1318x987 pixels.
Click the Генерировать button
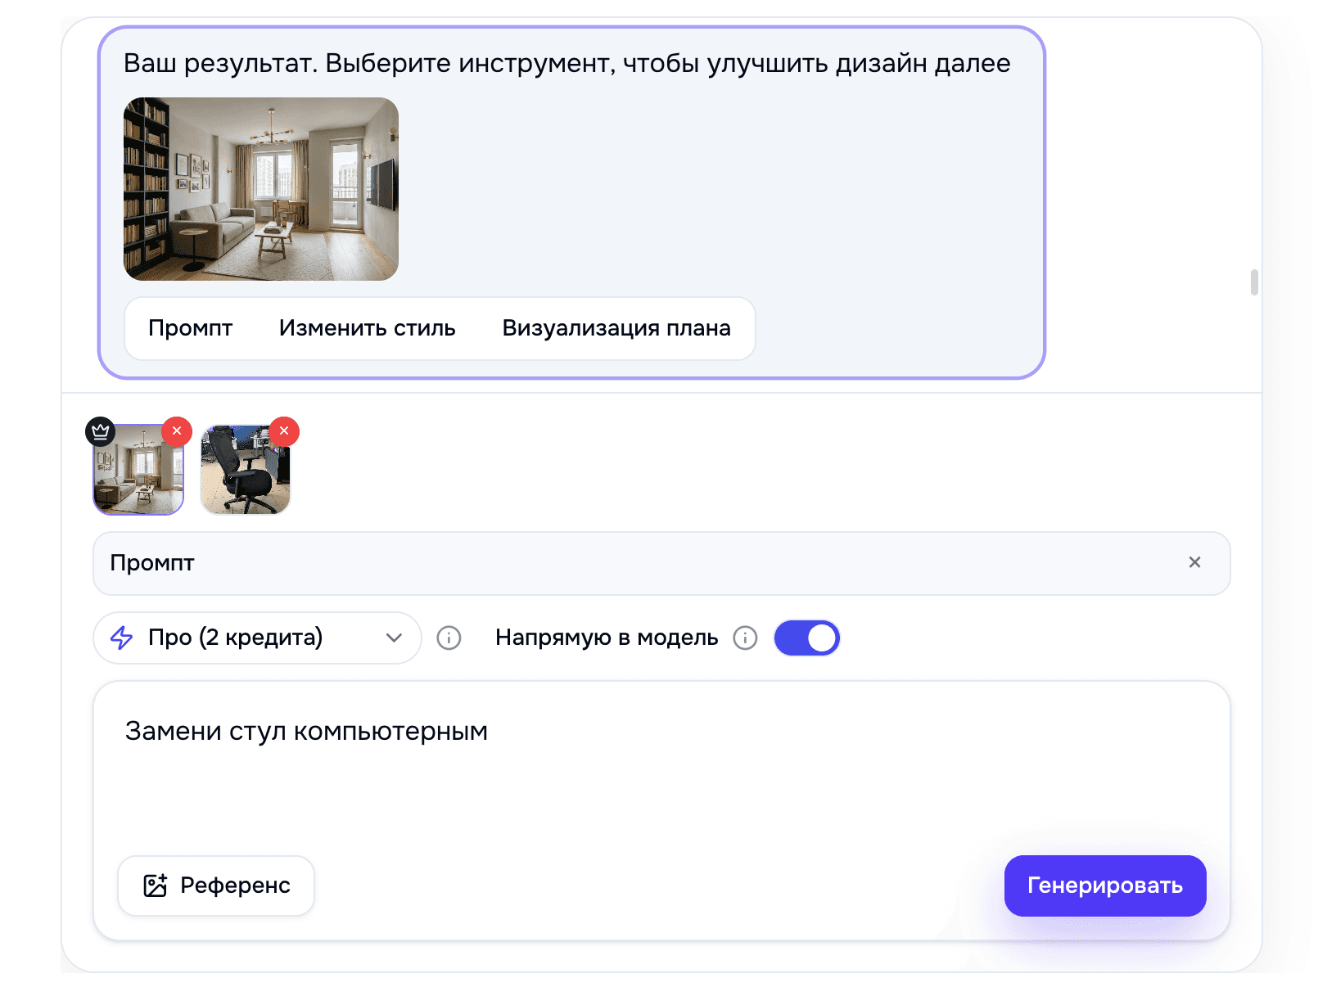click(x=1105, y=886)
